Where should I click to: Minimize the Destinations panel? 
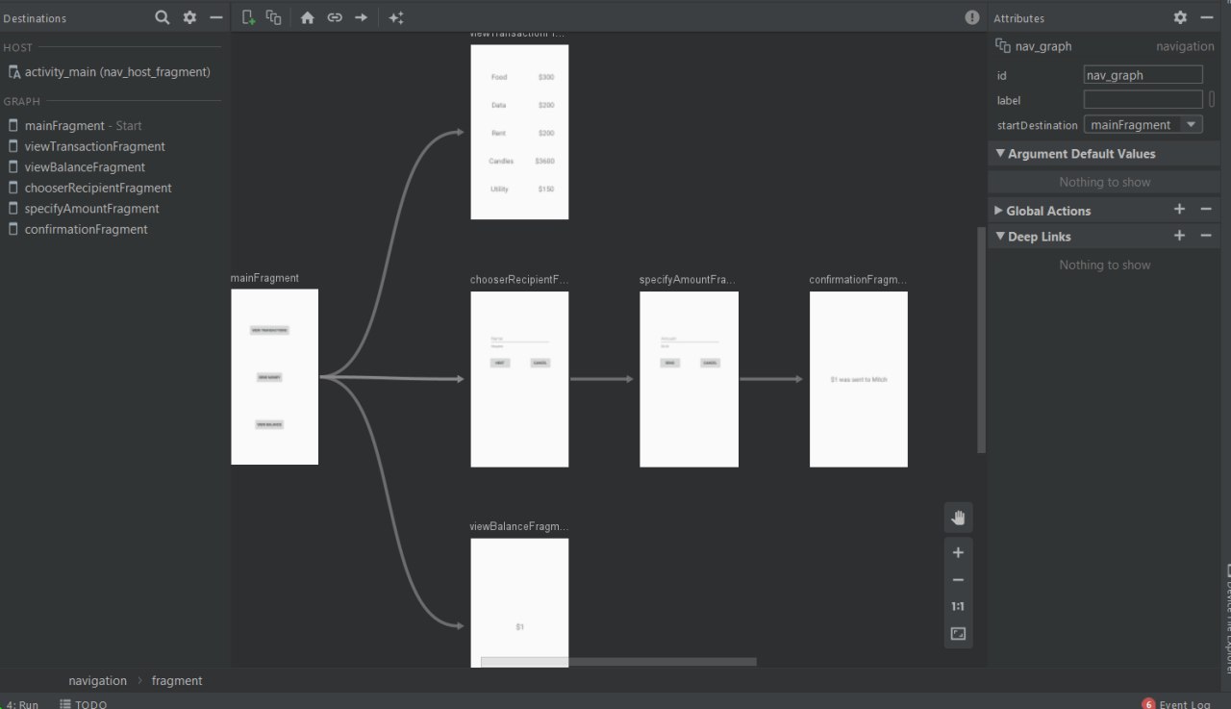click(216, 17)
